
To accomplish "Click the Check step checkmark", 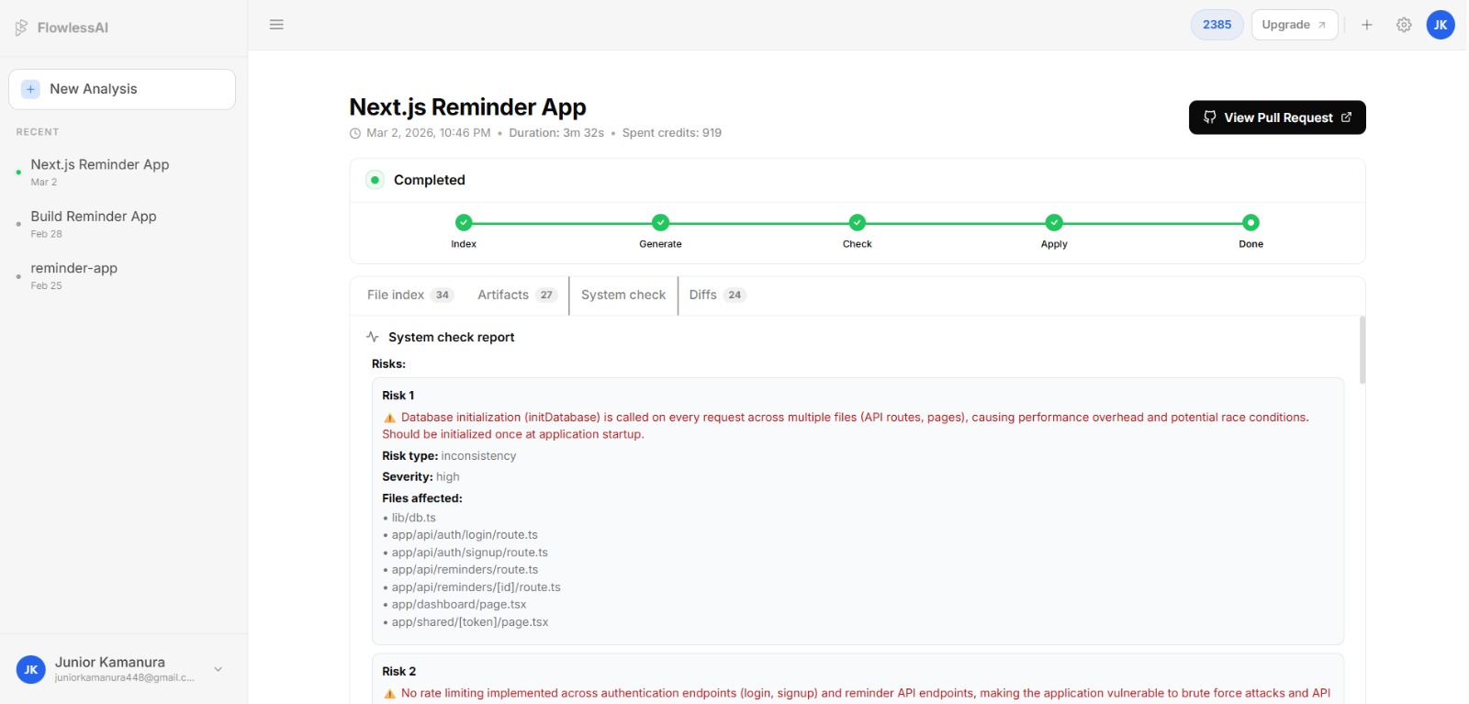I will click(858, 222).
